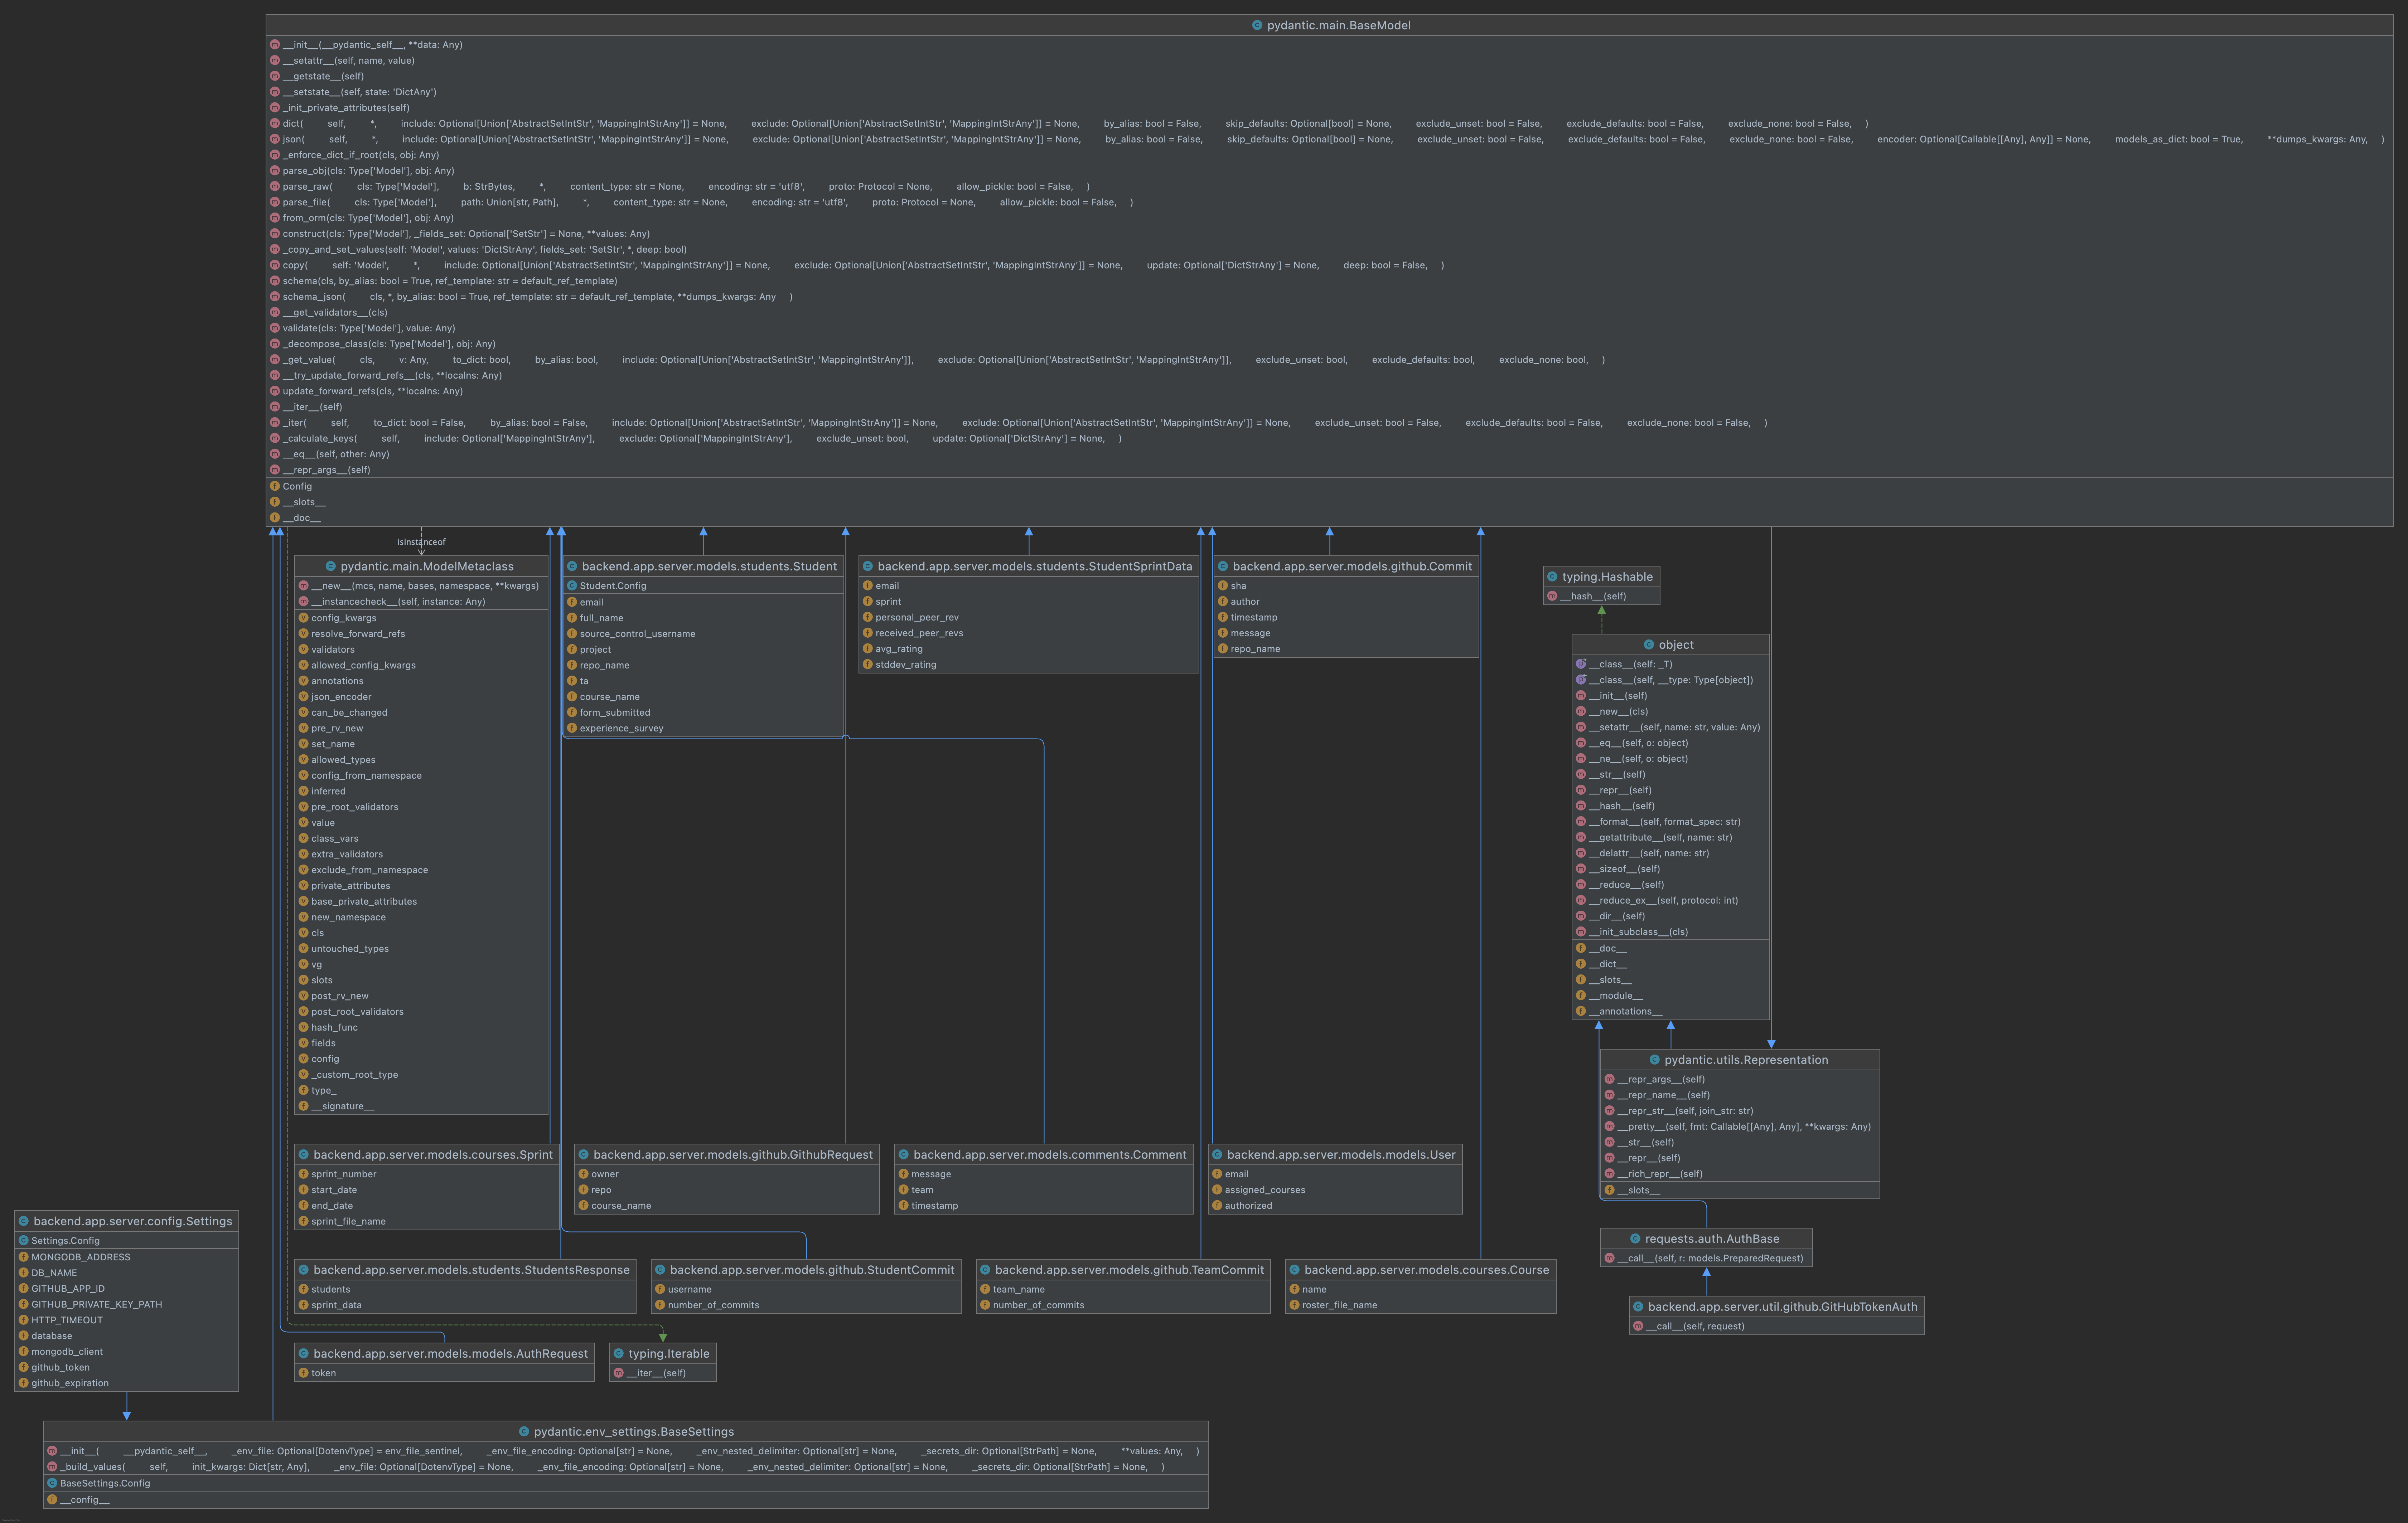2408x1523 pixels.
Task: Select the personal_peer_rev field in StudentSprintData
Action: (x=917, y=618)
